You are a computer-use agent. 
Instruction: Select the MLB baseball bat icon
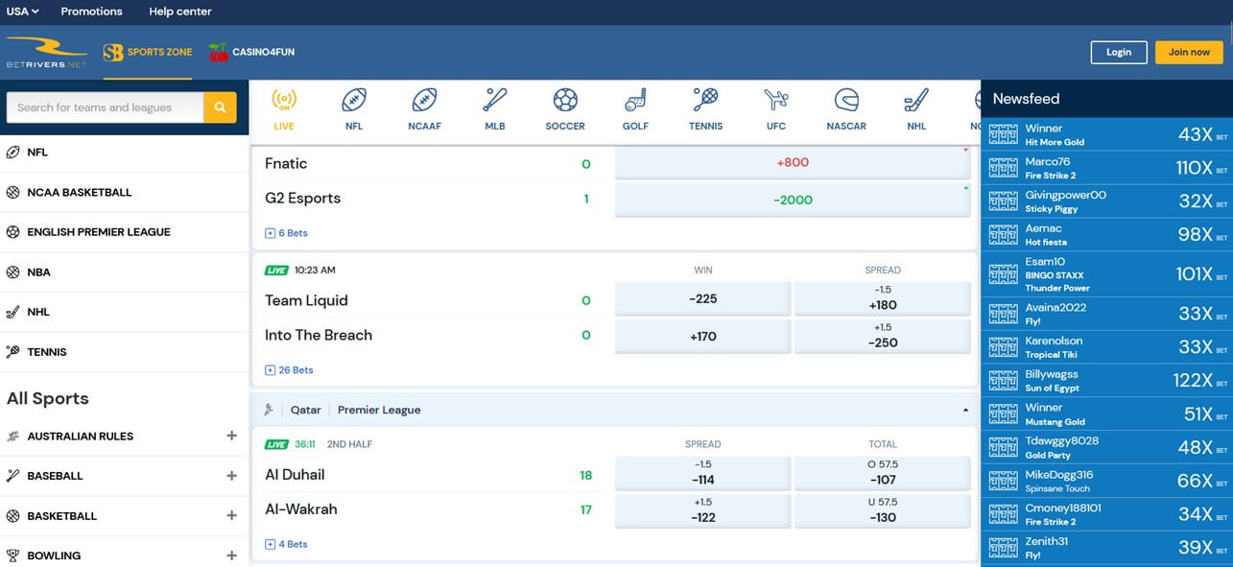[495, 100]
